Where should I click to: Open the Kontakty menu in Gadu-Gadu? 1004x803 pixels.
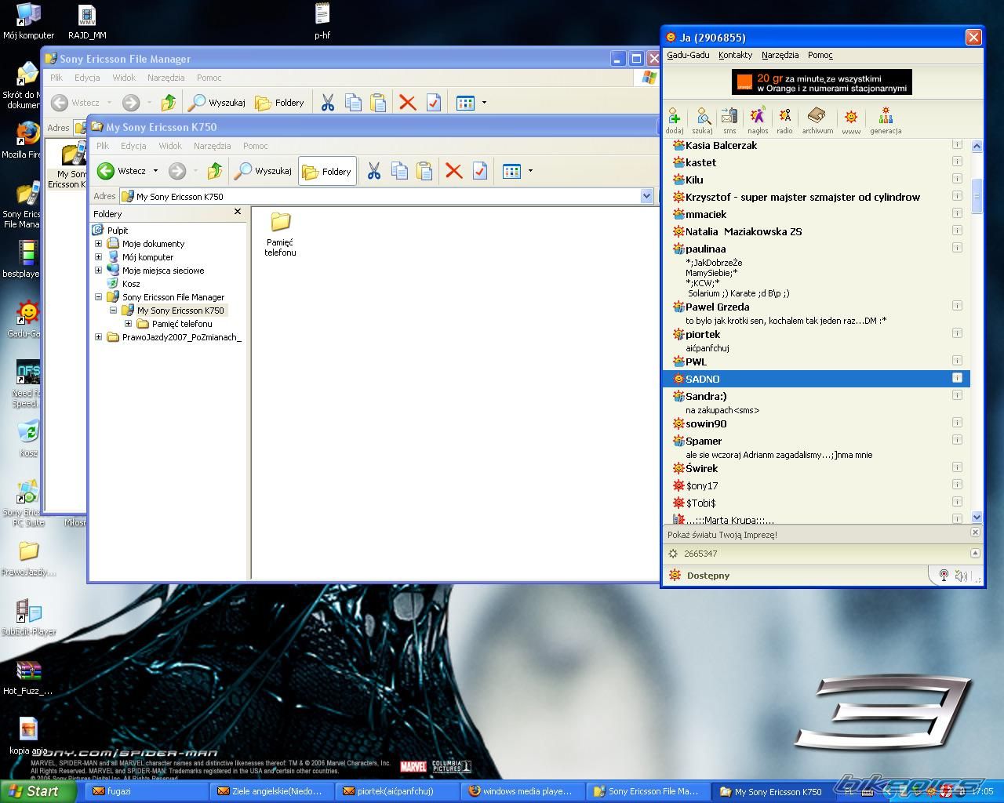(x=735, y=55)
